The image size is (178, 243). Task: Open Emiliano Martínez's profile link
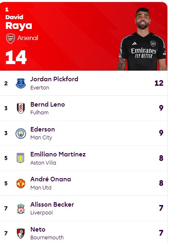point(58,154)
